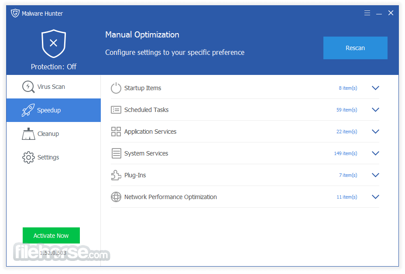Click the Application Services grid icon
Viewport: 405px width, 274px height.
click(x=116, y=132)
